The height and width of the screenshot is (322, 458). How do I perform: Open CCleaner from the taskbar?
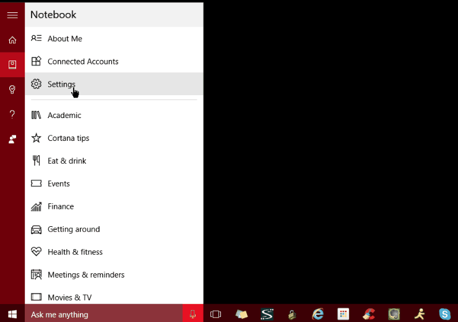[x=369, y=314]
